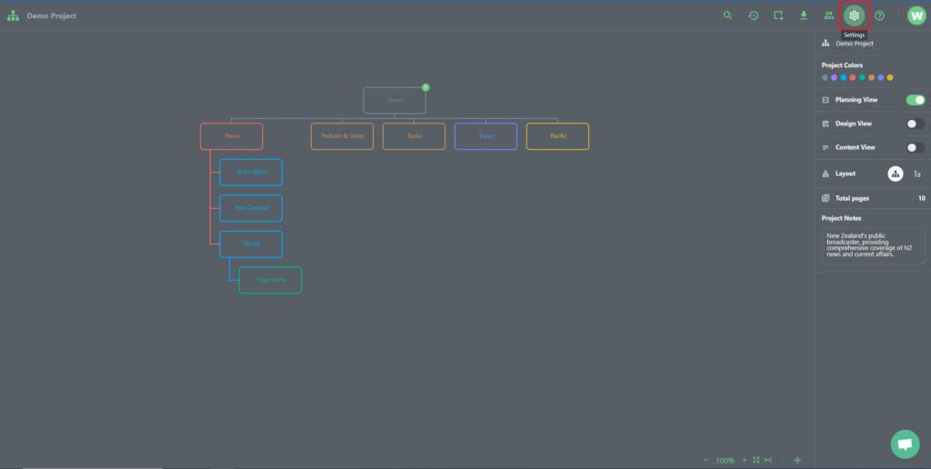Open the W user avatar menu

(916, 15)
